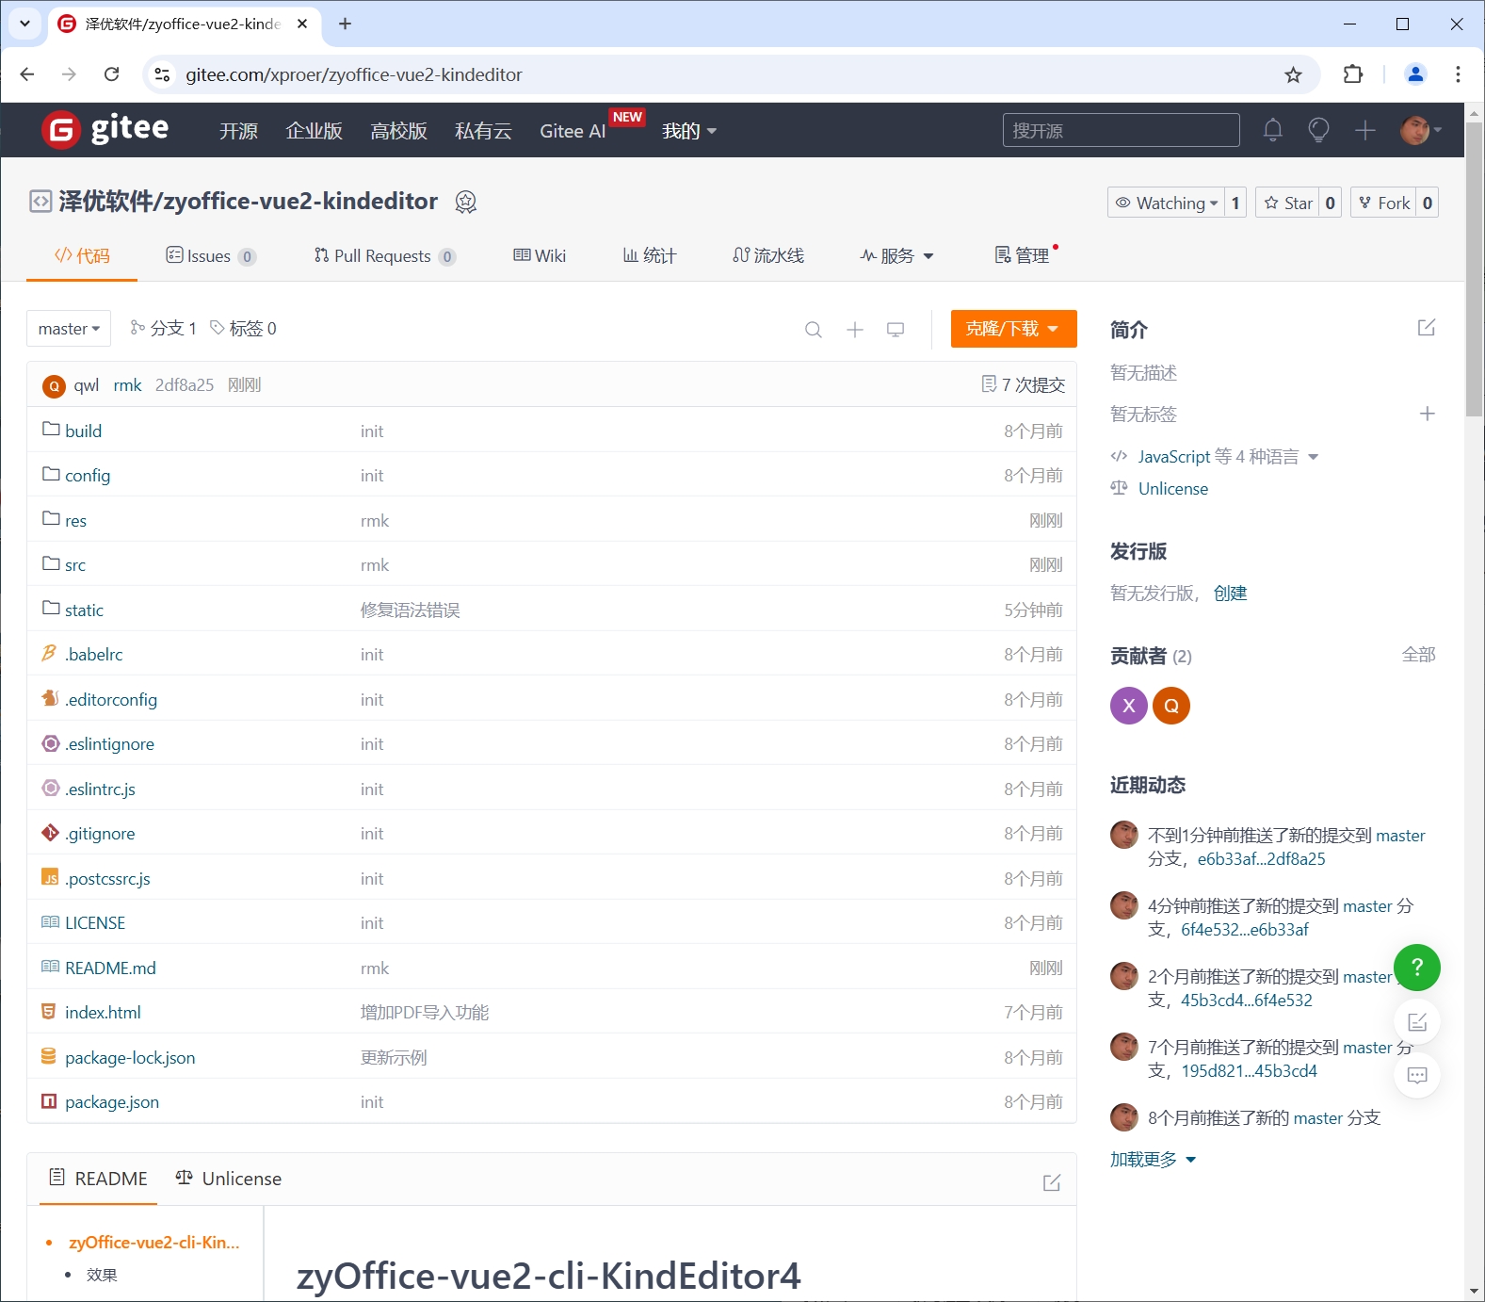This screenshot has width=1485, height=1302.
Task: Click the repository search magnifier icon
Action: pos(814,329)
